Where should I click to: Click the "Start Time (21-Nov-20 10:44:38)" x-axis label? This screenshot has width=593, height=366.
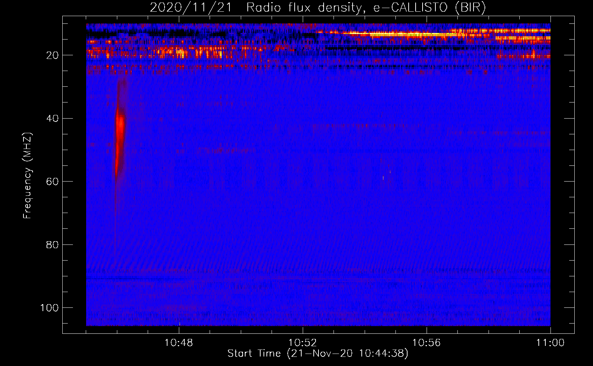(x=318, y=354)
